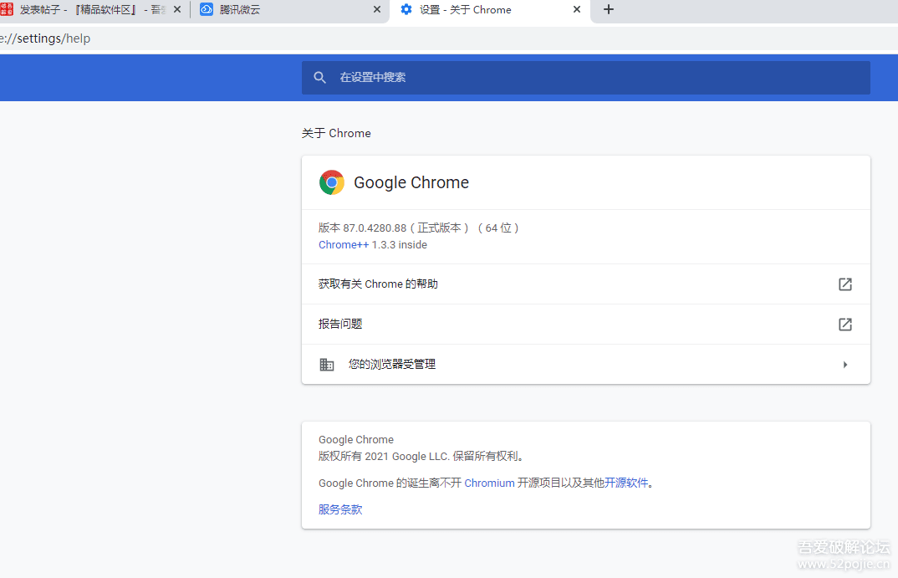The height and width of the screenshot is (578, 898).
Task: Expand the 您的浏览器受管理 arrow
Action: coord(845,365)
